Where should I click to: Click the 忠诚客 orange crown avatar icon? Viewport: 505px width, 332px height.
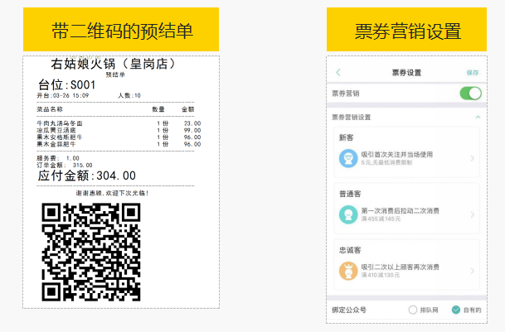click(349, 271)
